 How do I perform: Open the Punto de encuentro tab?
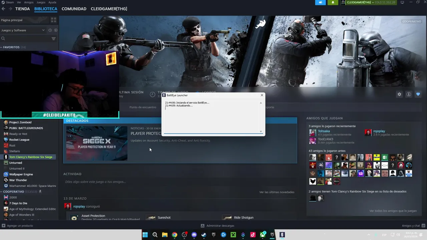point(143,107)
